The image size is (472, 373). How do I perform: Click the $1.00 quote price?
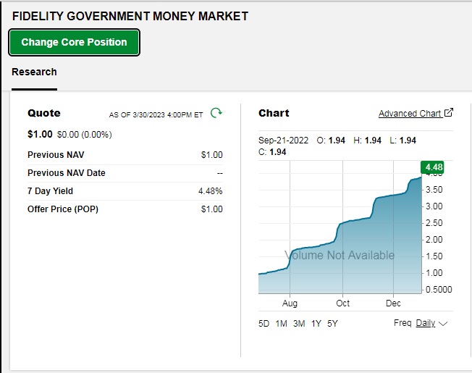(x=40, y=134)
